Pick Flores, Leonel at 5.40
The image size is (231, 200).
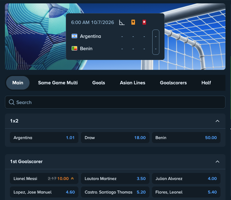tap(186, 192)
